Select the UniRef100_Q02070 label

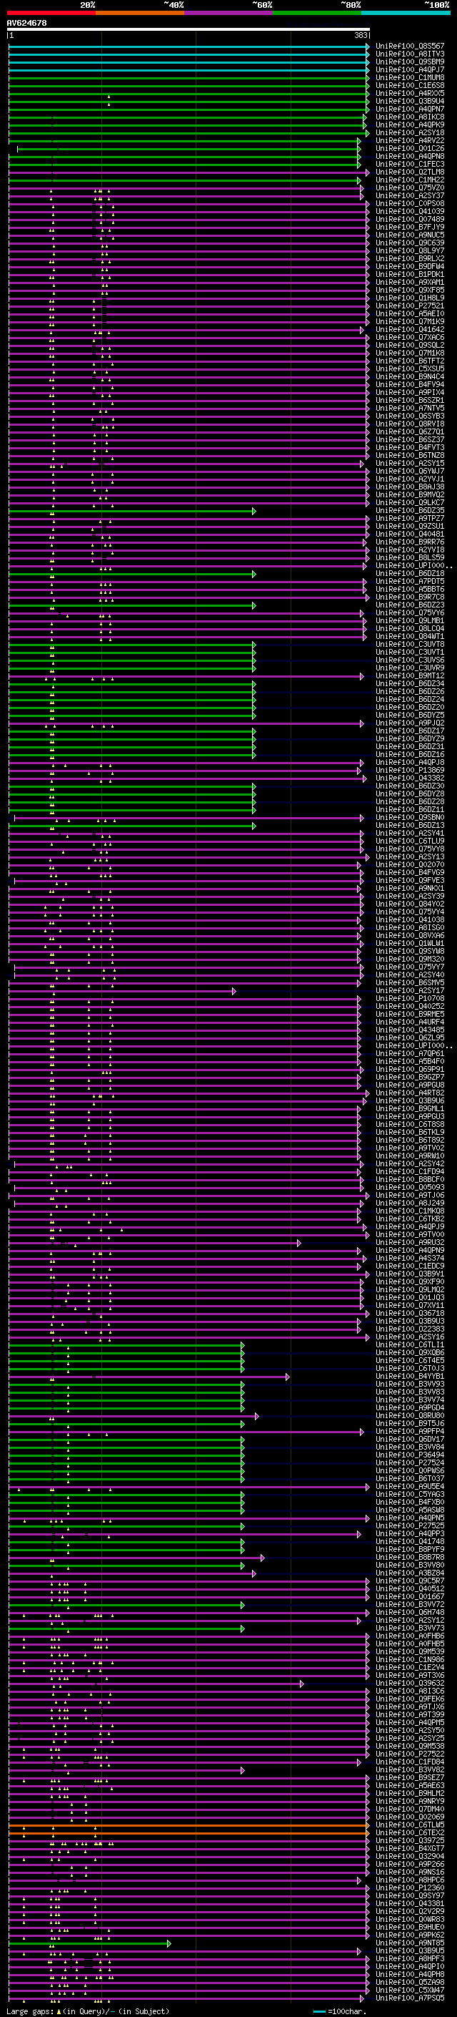coord(410,865)
